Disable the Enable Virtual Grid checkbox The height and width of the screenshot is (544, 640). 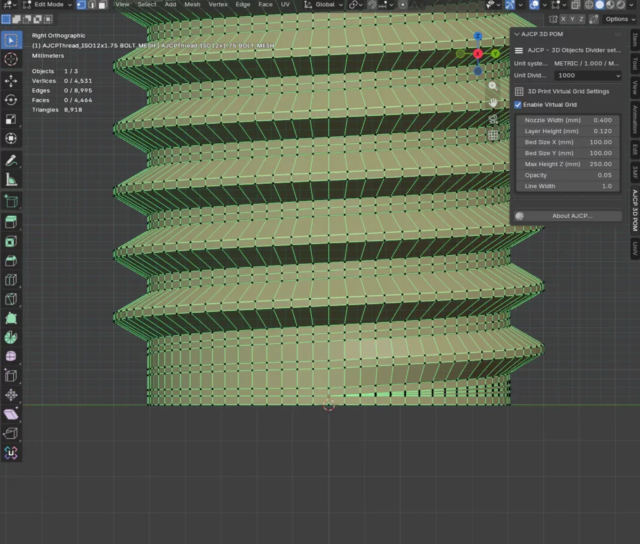coord(518,104)
